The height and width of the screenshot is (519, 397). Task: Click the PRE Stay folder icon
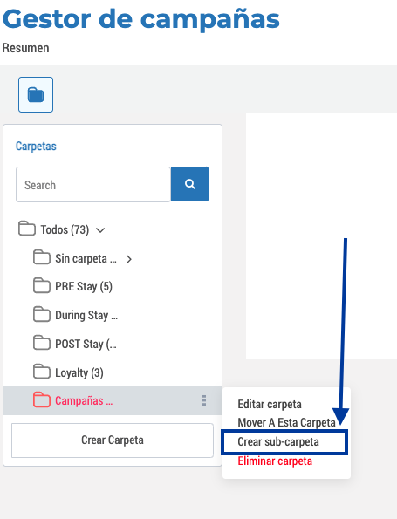pos(42,285)
